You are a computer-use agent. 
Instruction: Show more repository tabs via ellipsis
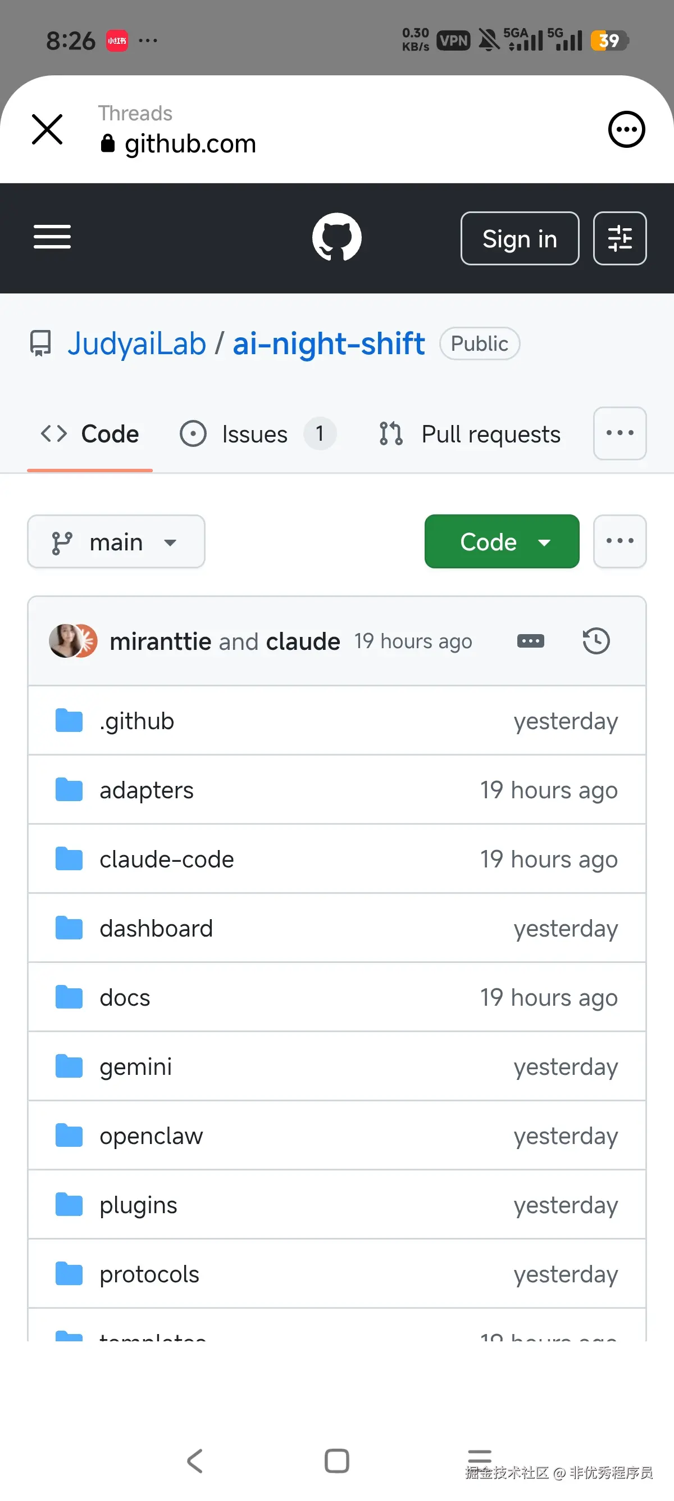click(x=620, y=433)
